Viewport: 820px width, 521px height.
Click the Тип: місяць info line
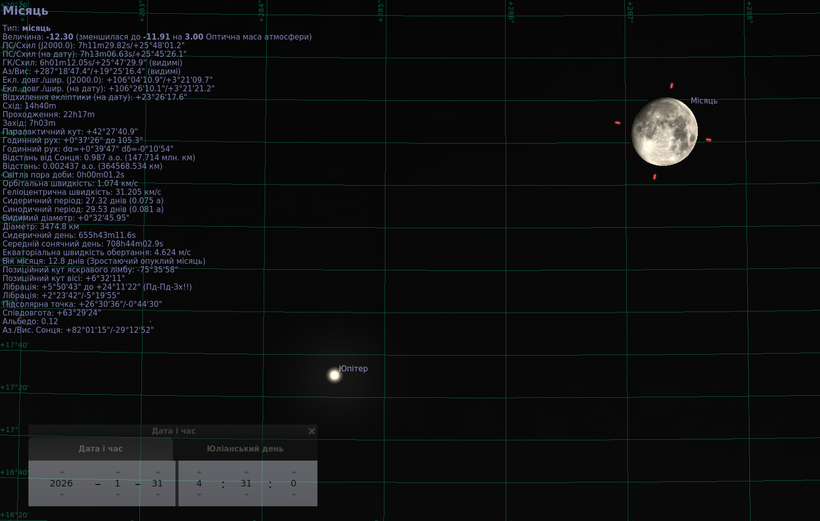pyautogui.click(x=26, y=28)
